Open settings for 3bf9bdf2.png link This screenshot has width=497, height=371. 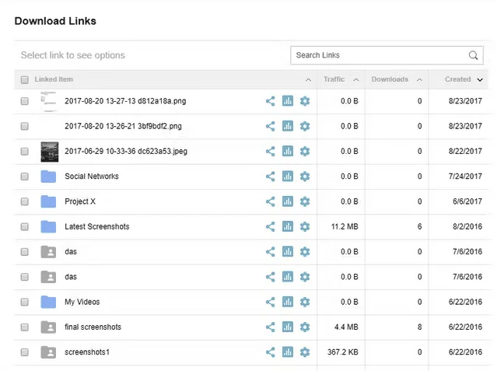(305, 126)
